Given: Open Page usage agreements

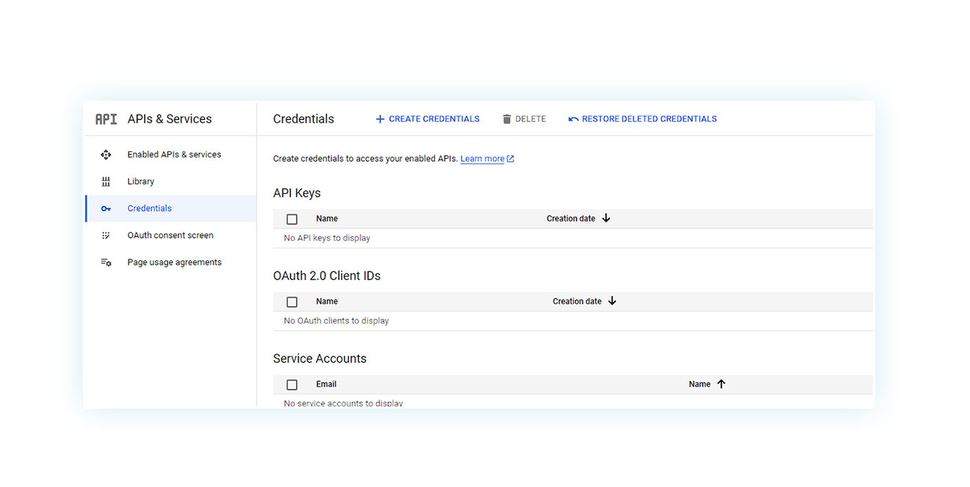Looking at the screenshot, I should [171, 262].
